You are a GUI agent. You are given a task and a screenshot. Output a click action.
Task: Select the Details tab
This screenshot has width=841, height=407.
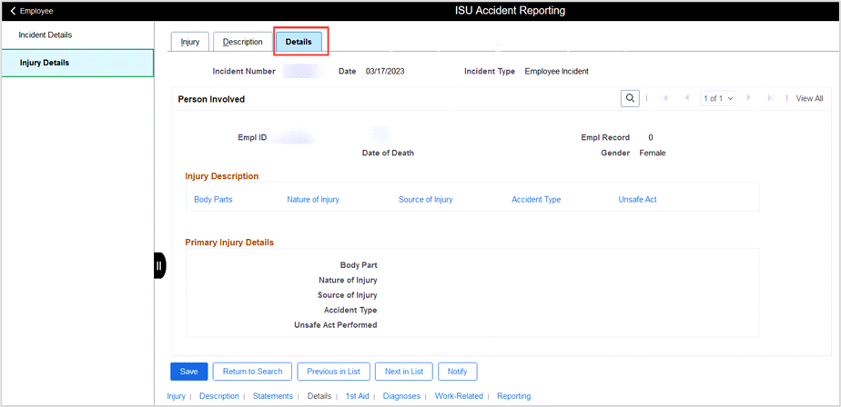coord(299,42)
